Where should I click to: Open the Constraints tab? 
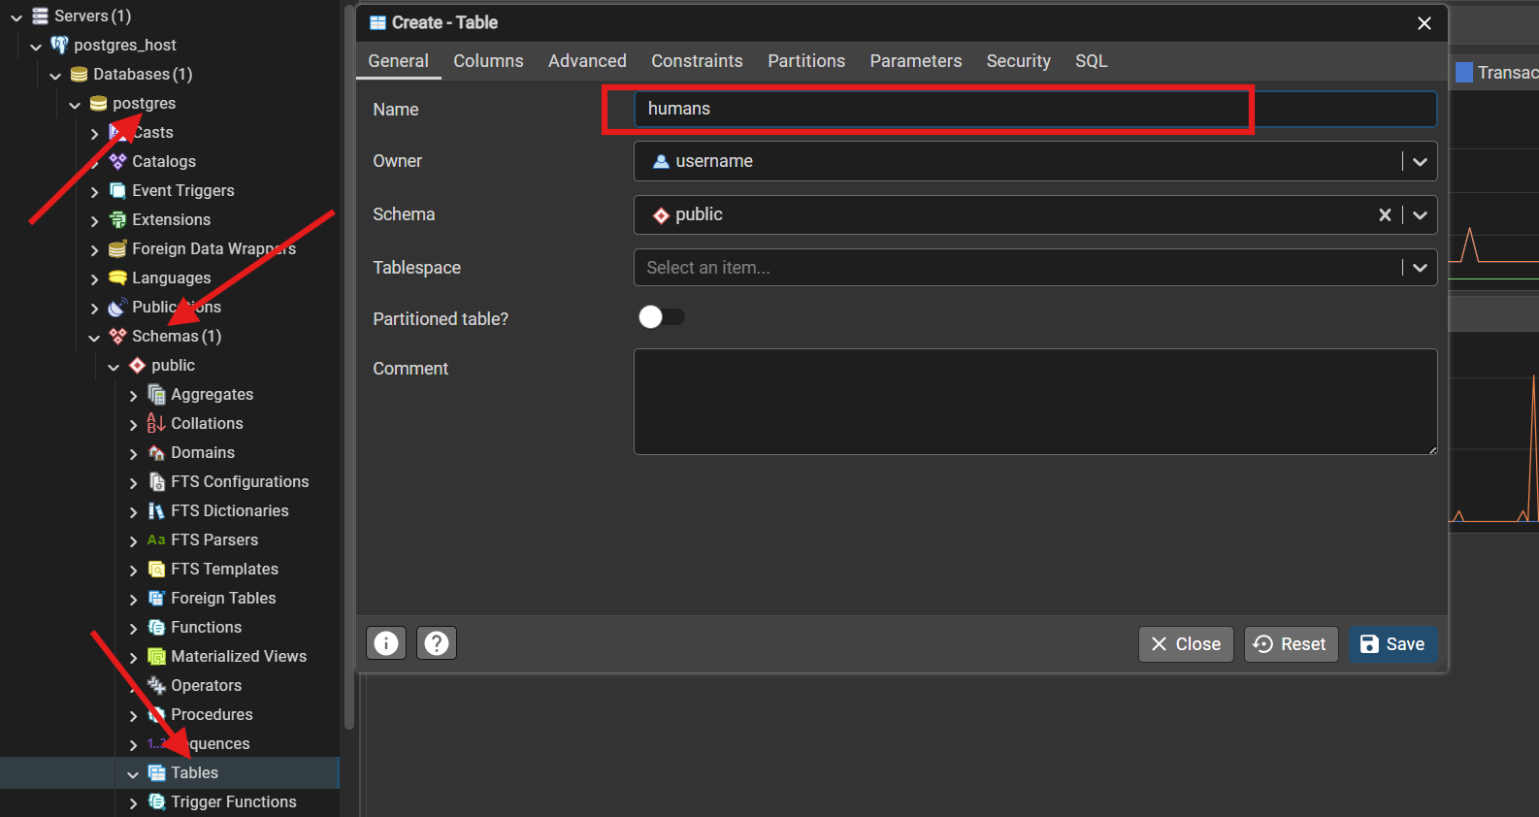tap(697, 61)
